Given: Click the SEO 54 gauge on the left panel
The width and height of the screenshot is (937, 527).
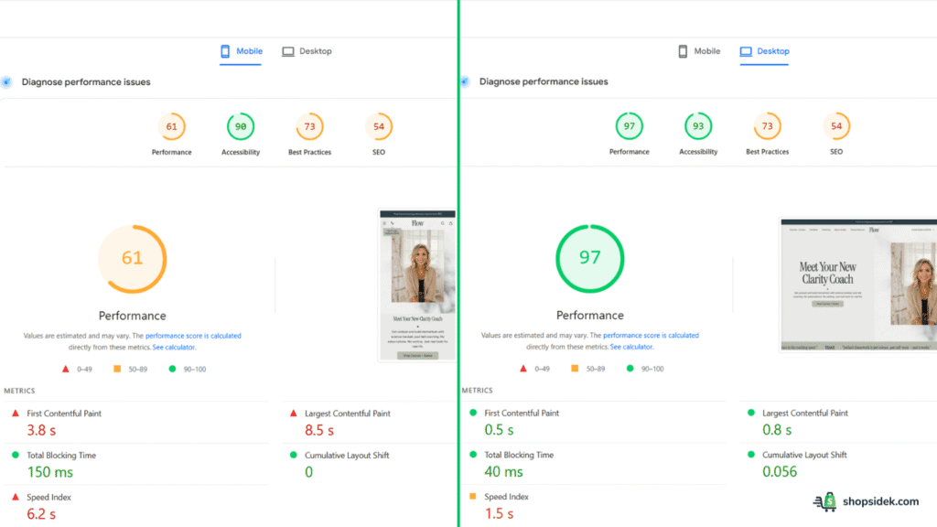Looking at the screenshot, I should point(378,126).
